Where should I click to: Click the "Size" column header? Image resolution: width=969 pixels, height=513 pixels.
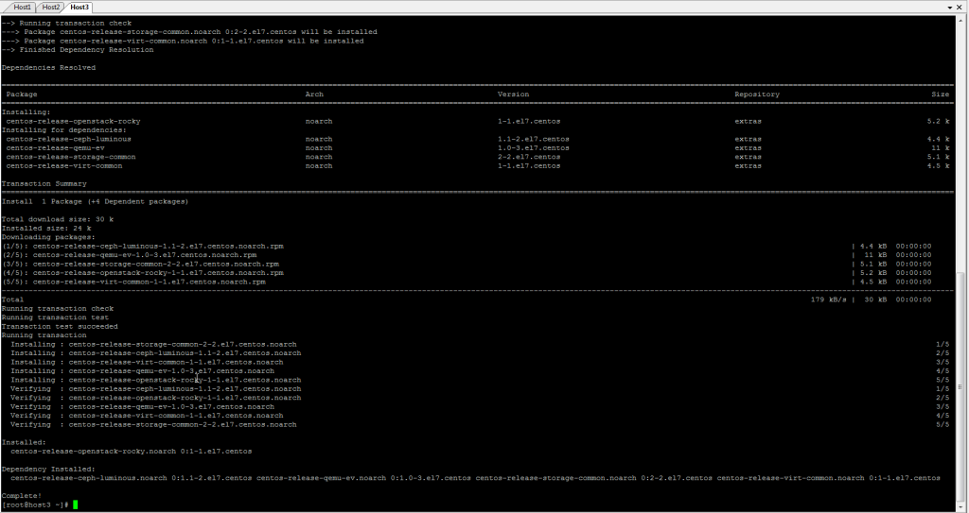(940, 94)
